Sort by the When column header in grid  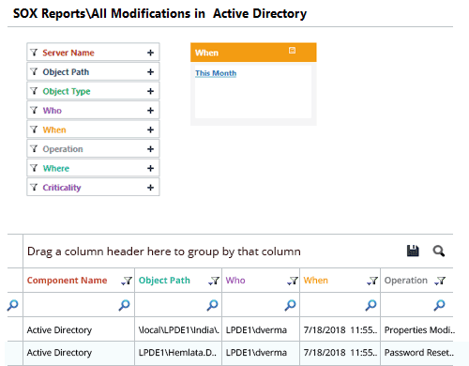tap(316, 281)
